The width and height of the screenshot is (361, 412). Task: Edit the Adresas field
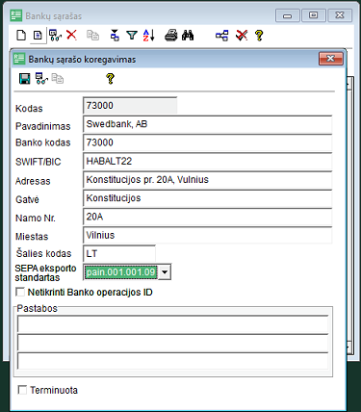tap(207, 180)
